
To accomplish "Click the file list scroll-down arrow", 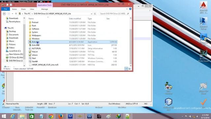I will [x=131, y=66].
